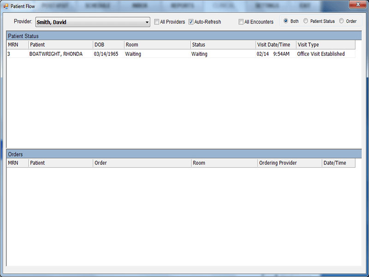
Task: Sort by the Visit Date/Time column
Action: 274,45
